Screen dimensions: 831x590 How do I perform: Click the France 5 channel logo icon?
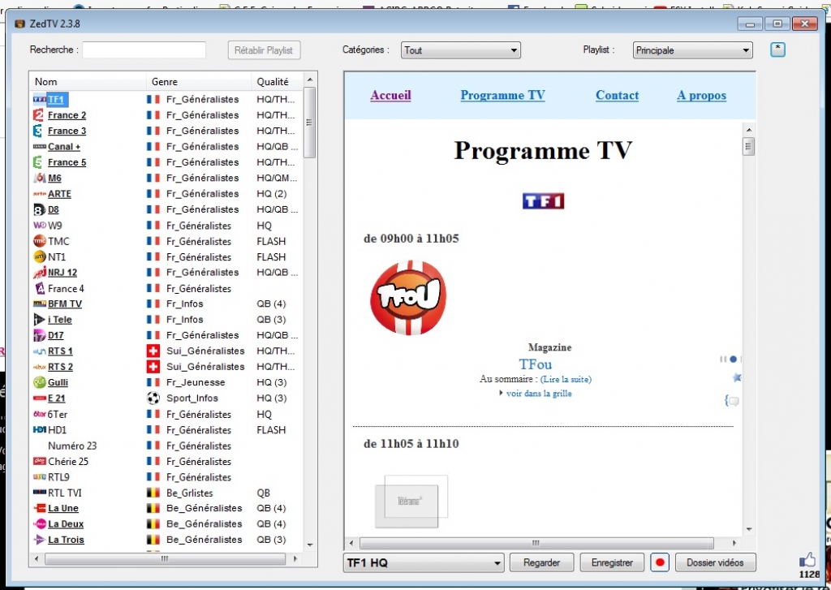39,162
